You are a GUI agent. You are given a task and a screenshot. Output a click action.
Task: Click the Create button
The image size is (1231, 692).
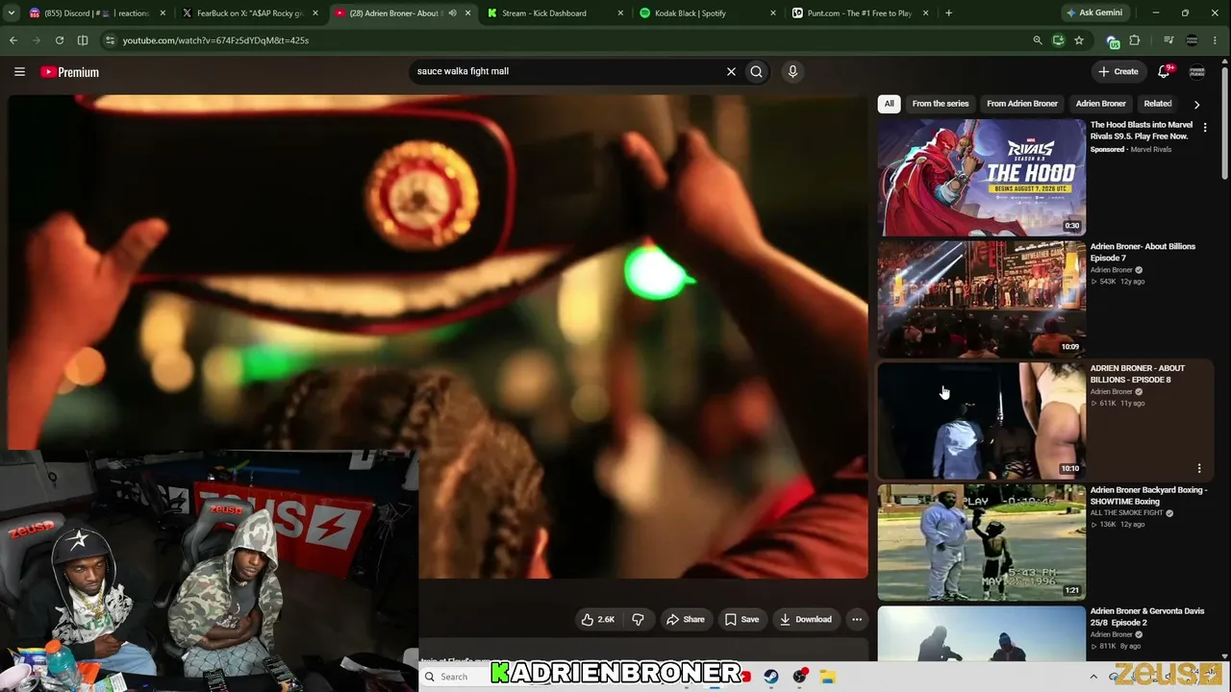click(x=1118, y=71)
